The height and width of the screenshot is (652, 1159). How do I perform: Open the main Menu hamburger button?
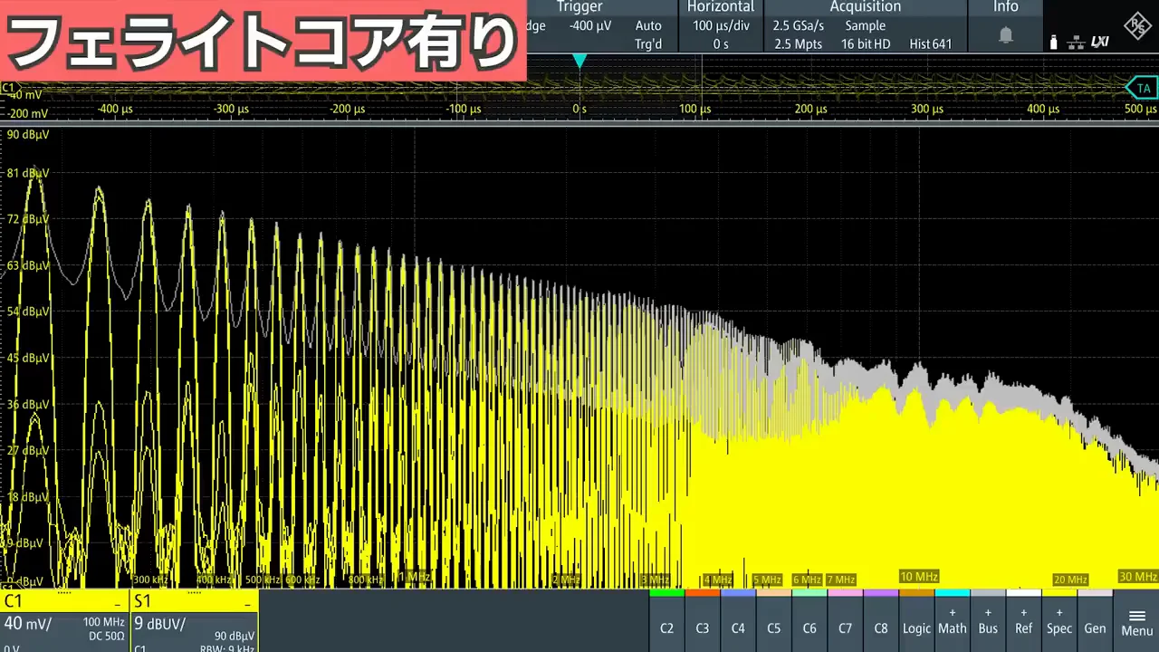[x=1137, y=621]
